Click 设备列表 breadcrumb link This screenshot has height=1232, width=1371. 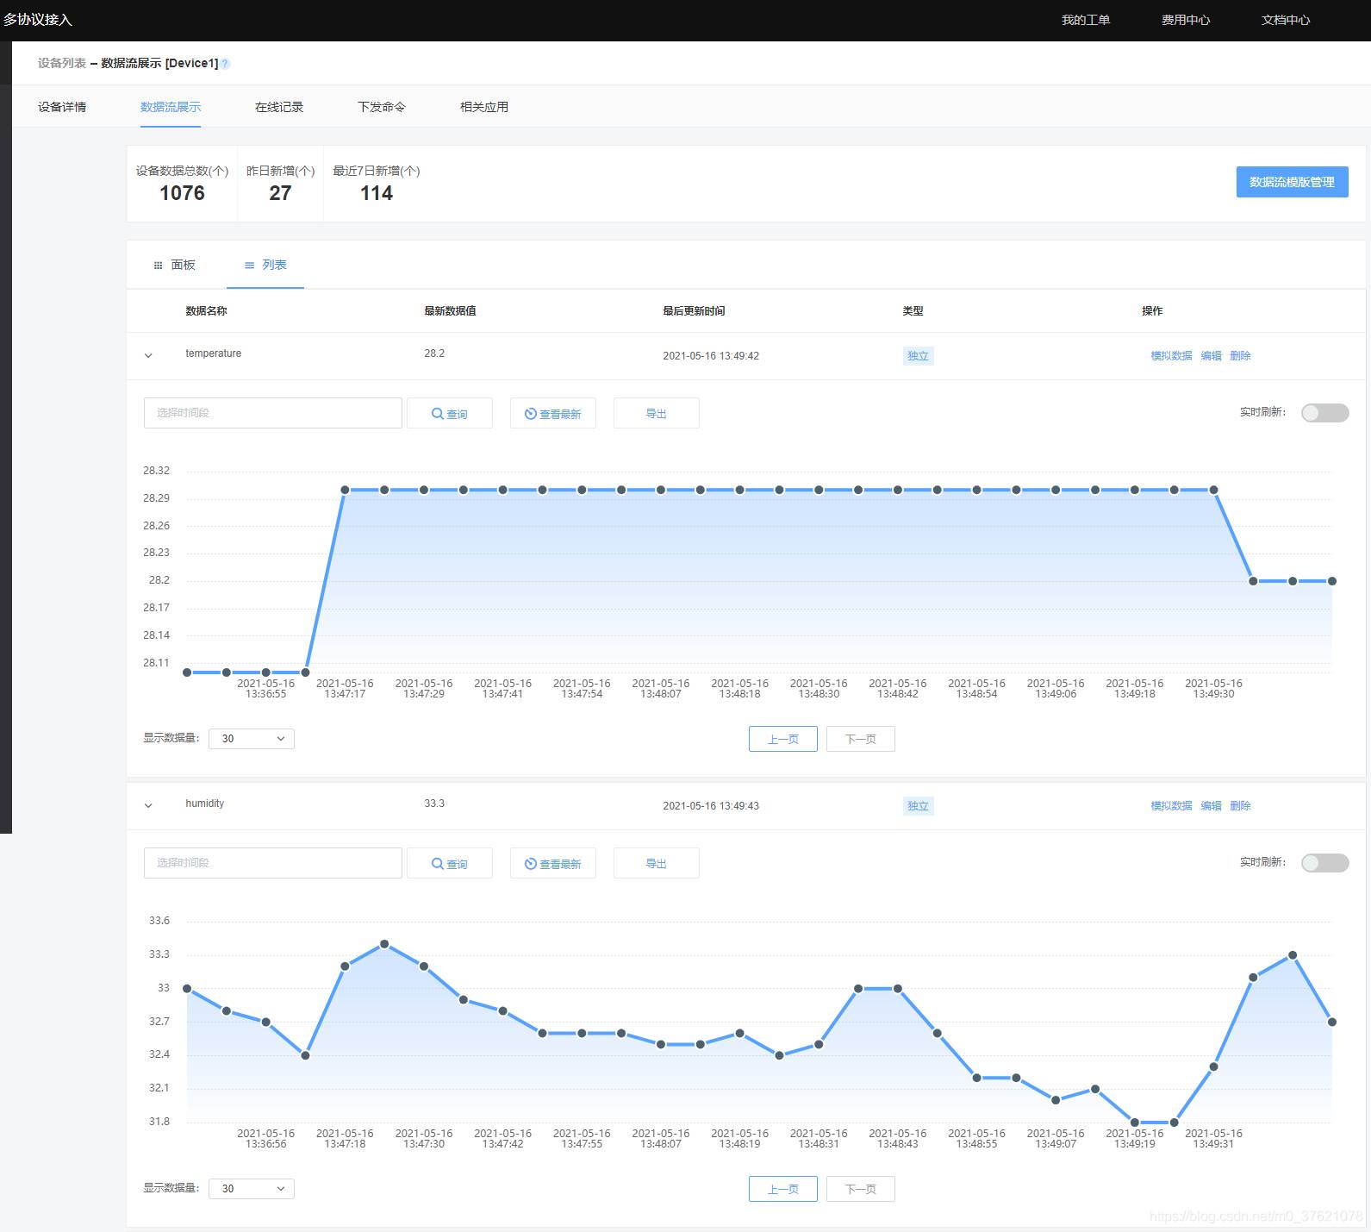click(x=62, y=64)
